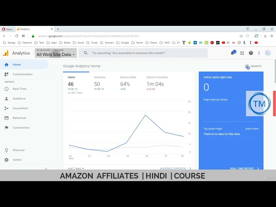Focus the analytics.google.com address bar
The image size is (276, 207).
[x=88, y=36]
